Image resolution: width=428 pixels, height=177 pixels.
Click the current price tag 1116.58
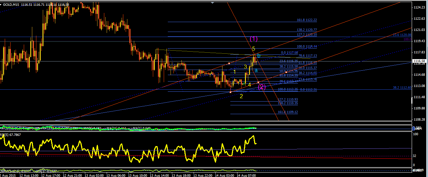pos(420,62)
